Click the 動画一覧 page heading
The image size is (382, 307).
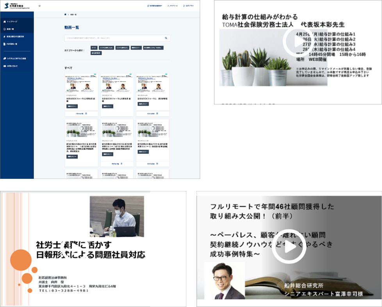(x=71, y=27)
